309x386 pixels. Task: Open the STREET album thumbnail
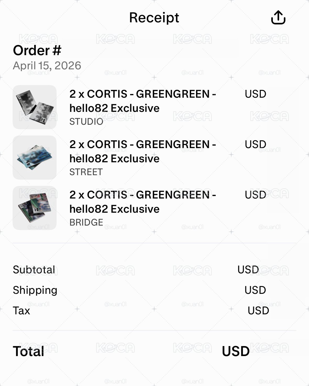point(35,158)
